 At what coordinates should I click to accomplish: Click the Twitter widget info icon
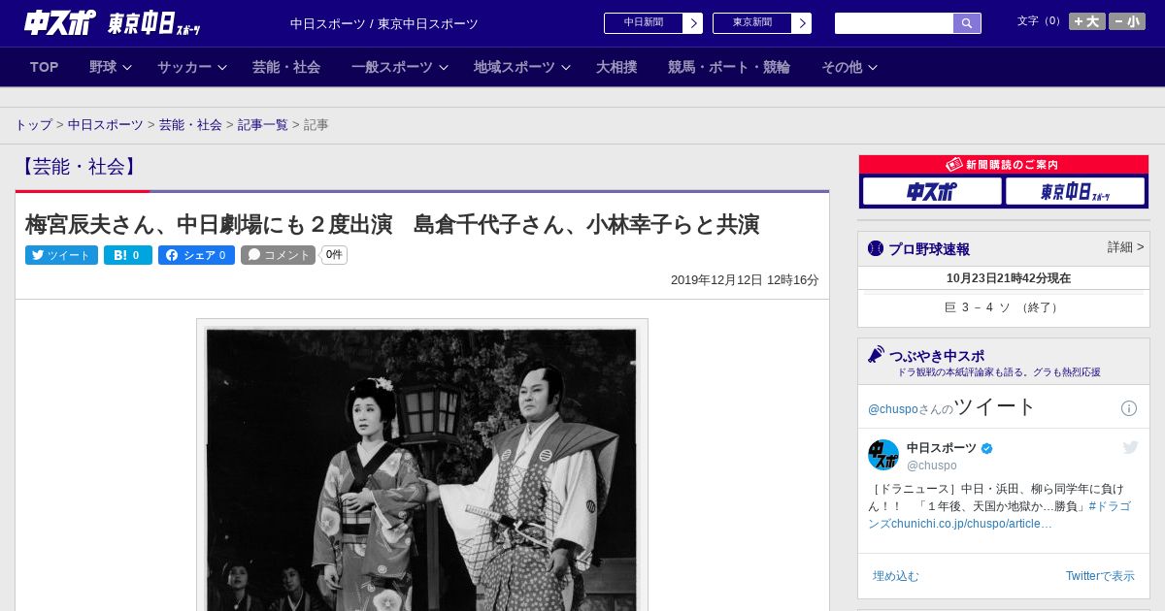[1129, 408]
